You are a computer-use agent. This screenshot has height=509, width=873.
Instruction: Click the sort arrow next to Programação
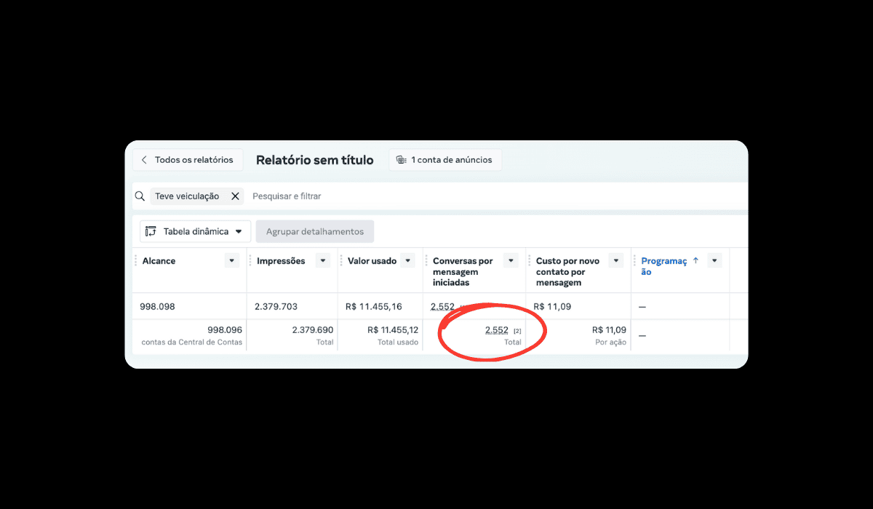pyautogui.click(x=695, y=261)
